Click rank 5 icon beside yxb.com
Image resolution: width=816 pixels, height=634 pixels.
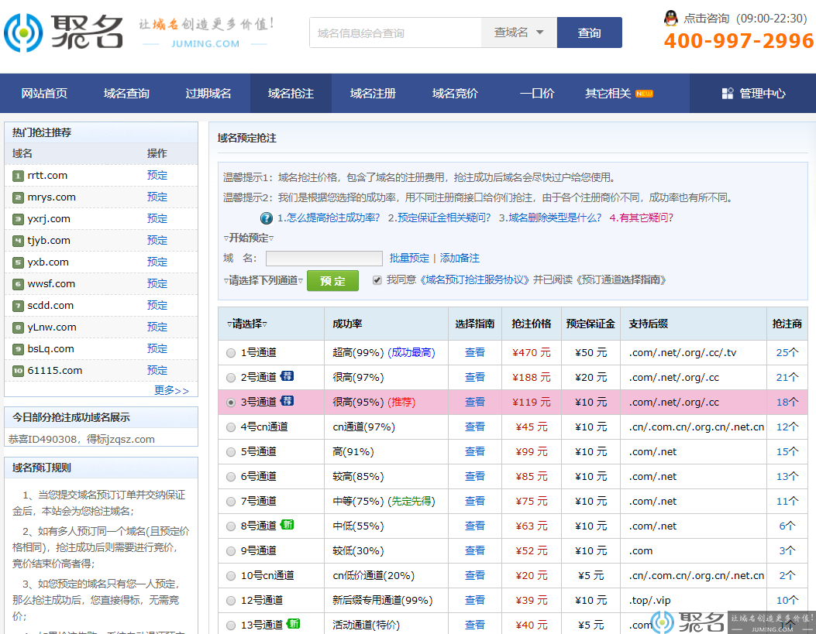[x=19, y=263]
